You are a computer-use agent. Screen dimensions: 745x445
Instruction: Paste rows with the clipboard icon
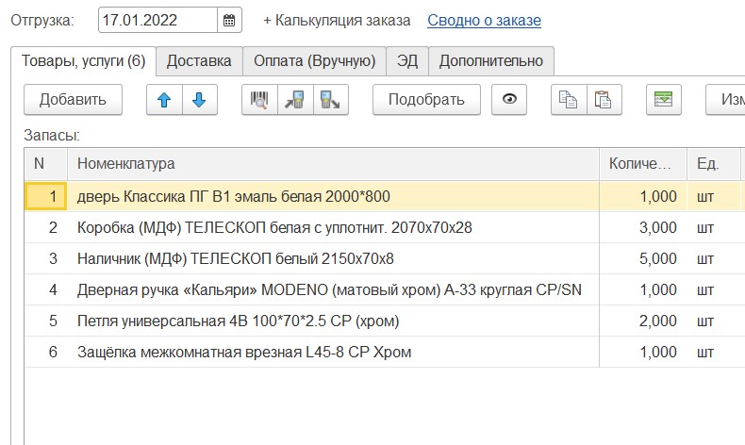(x=604, y=100)
